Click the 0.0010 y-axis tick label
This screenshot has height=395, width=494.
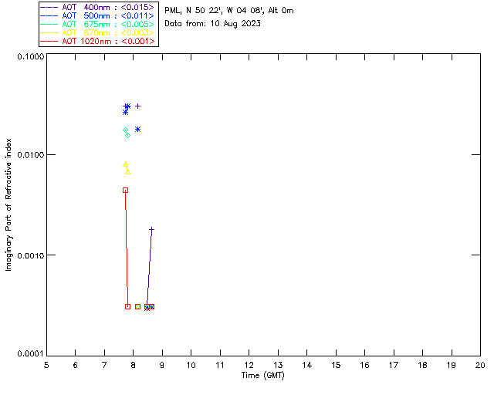pos(31,255)
